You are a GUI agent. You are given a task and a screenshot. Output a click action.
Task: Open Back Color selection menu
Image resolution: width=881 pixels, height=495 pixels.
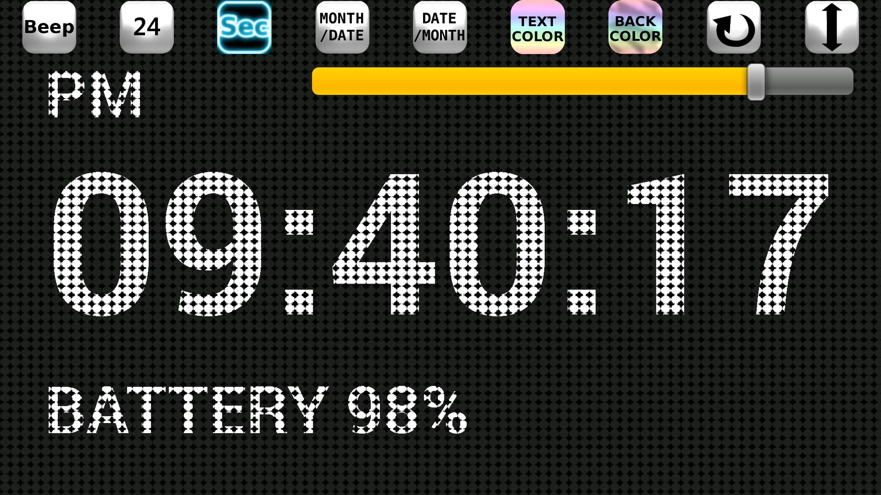tap(634, 27)
